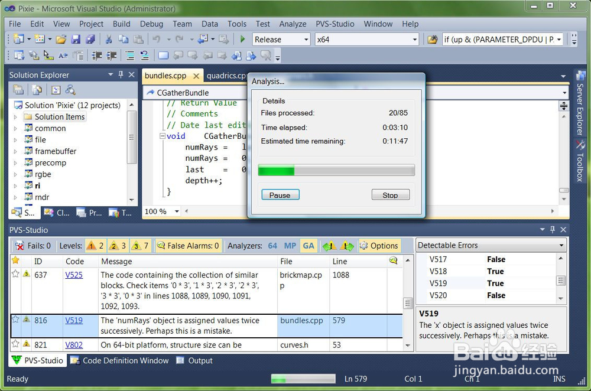Click the message list vertical scrollbar thumb
This screenshot has height=391, width=591.
point(407,303)
